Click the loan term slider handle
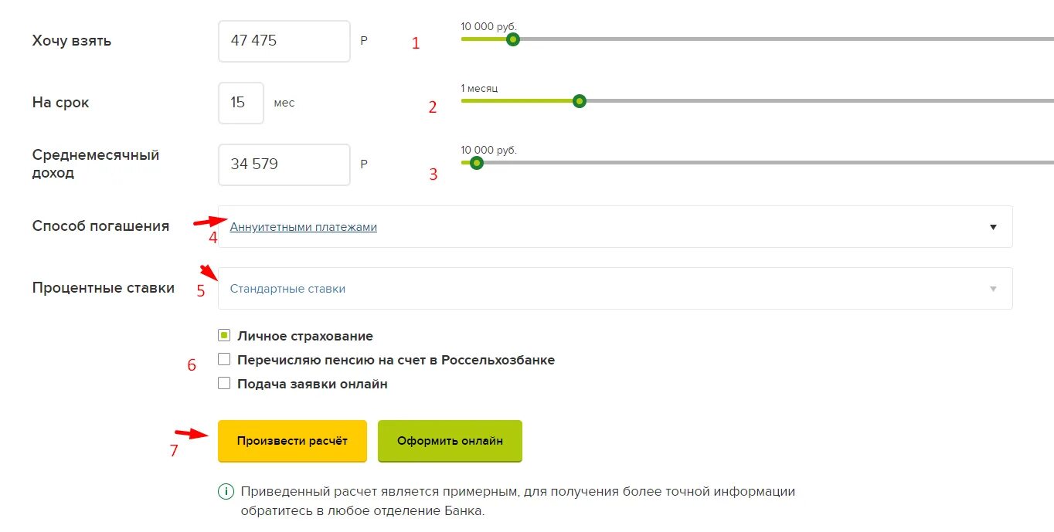This screenshot has width=1054, height=532. point(580,101)
